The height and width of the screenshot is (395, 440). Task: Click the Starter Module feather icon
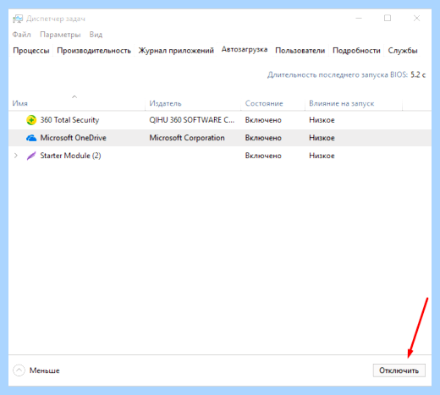tap(31, 156)
